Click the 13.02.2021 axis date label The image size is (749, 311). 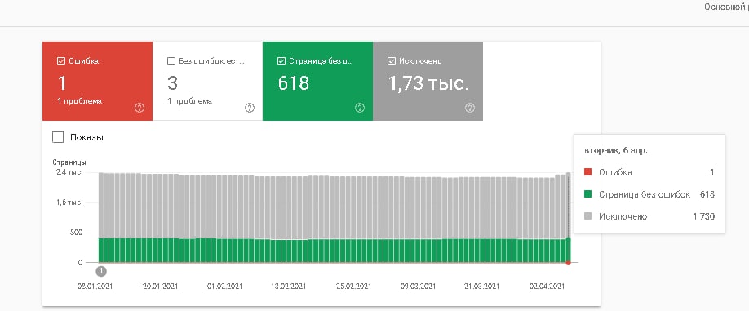point(289,287)
